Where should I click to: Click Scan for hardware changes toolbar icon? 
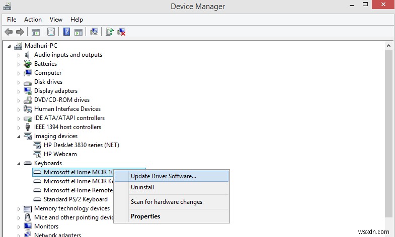[94, 32]
